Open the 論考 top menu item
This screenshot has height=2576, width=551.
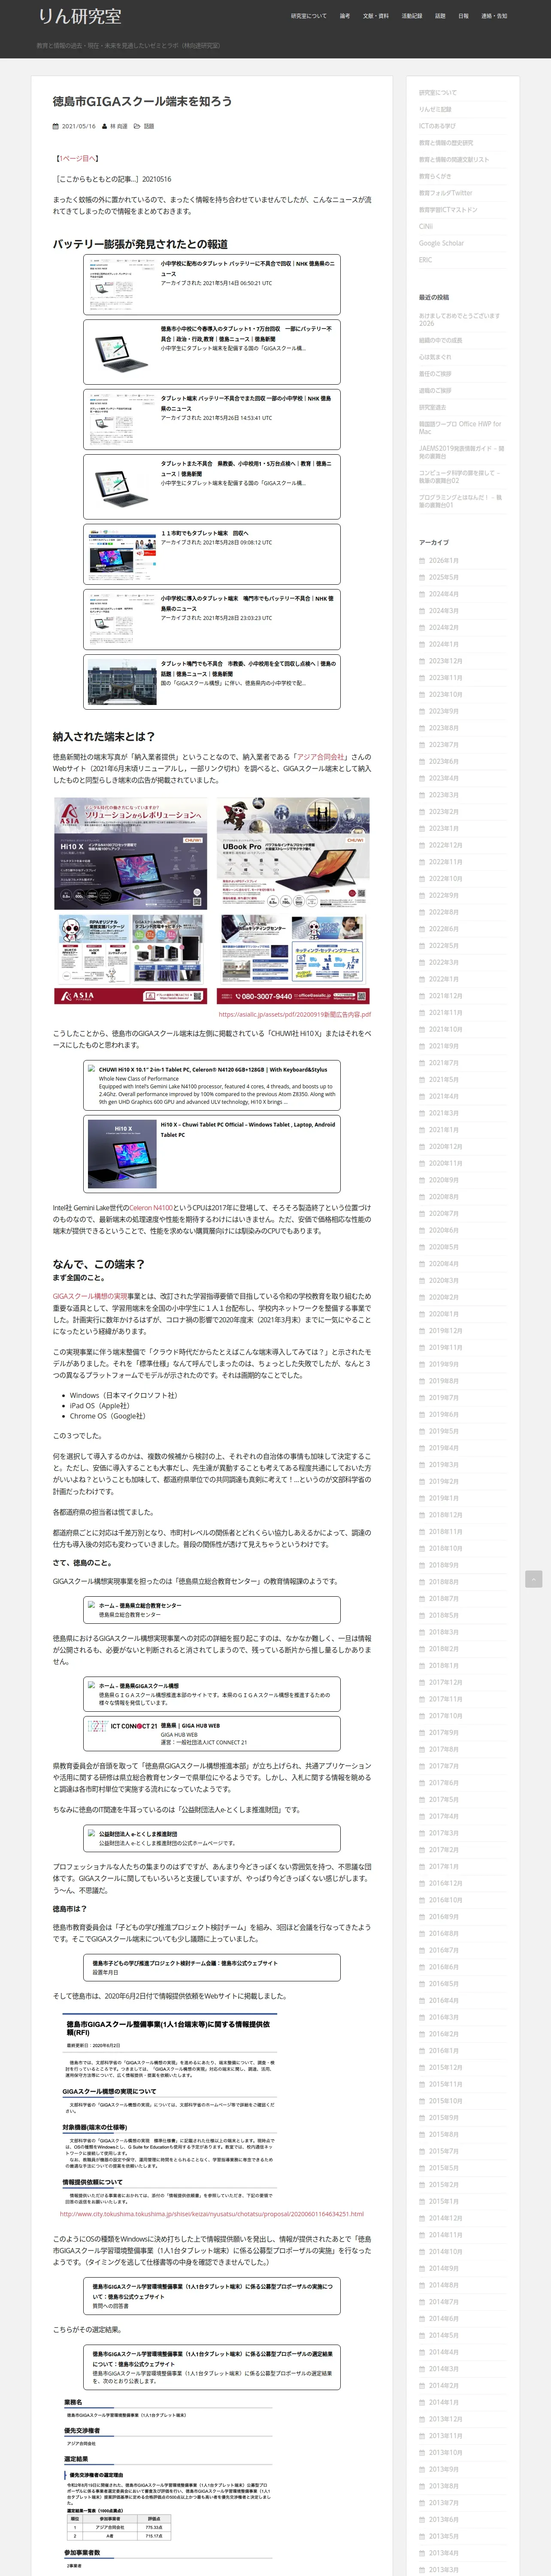coord(345,16)
